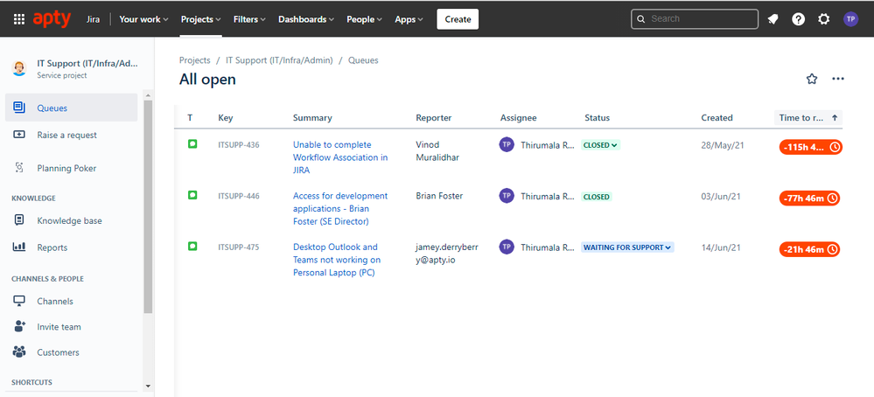Click the -77h 46m SLA badge
This screenshot has width=874, height=397.
[809, 198]
